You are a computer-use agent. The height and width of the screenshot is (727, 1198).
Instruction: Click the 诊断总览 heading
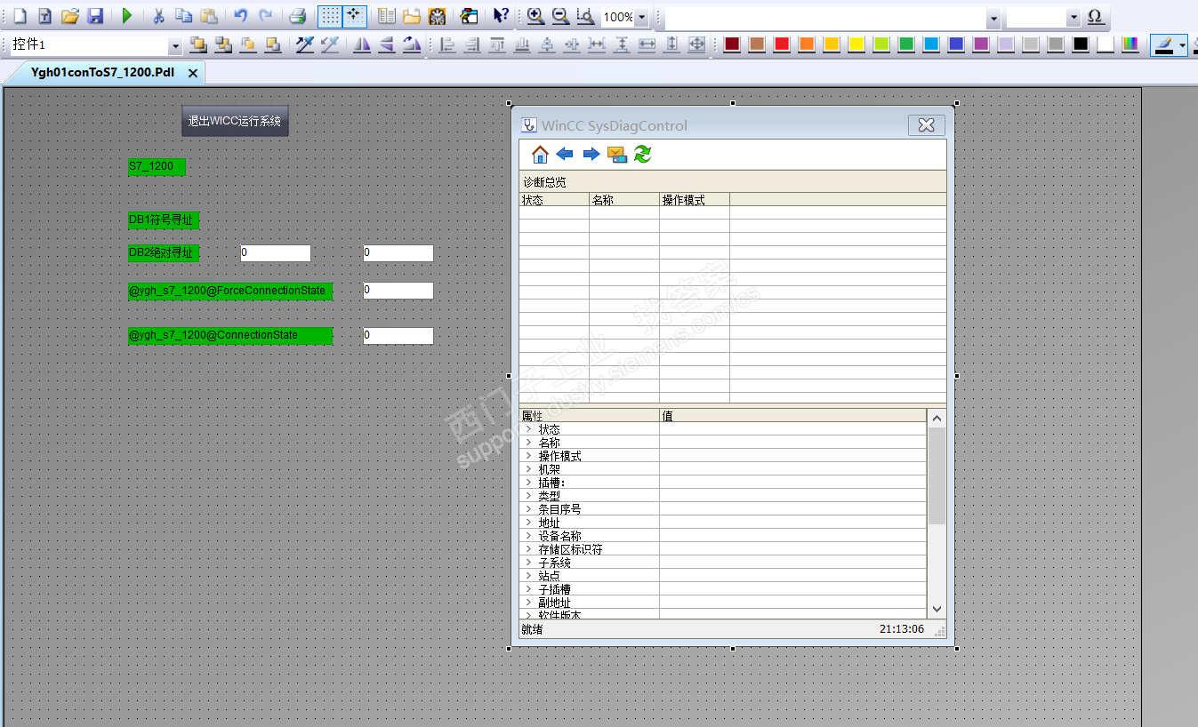point(544,182)
